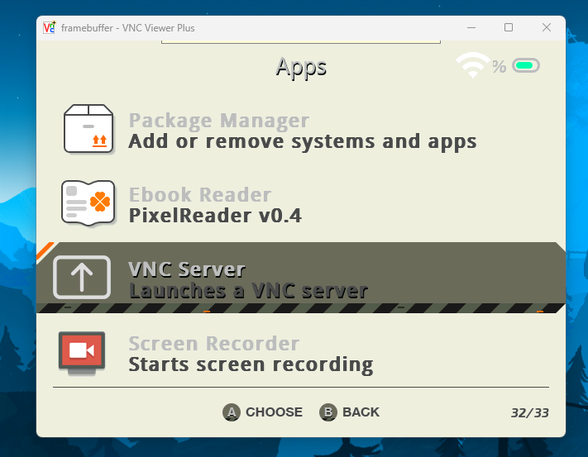Click the VNC Viewer Plus app logo

49,28
